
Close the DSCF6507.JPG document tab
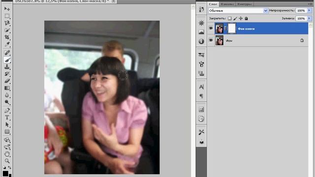pyautogui.click(x=114, y=1)
